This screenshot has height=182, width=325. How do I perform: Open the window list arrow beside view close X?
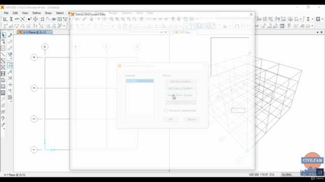[317, 32]
